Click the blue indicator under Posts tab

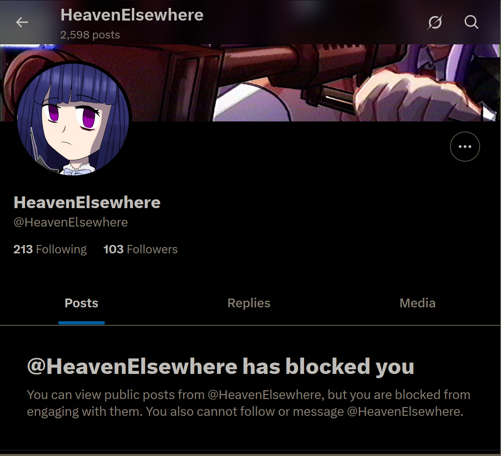(82, 323)
